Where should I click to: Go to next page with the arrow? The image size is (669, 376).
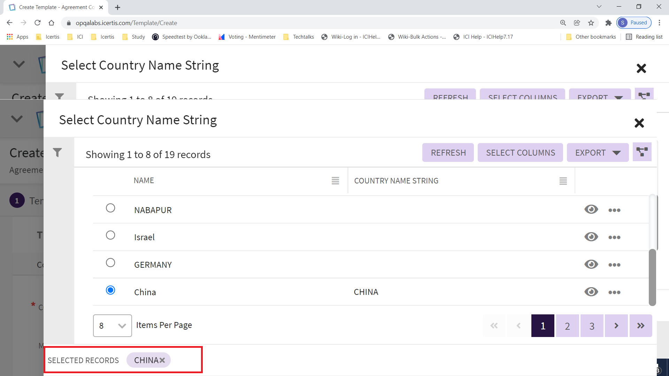(616, 326)
